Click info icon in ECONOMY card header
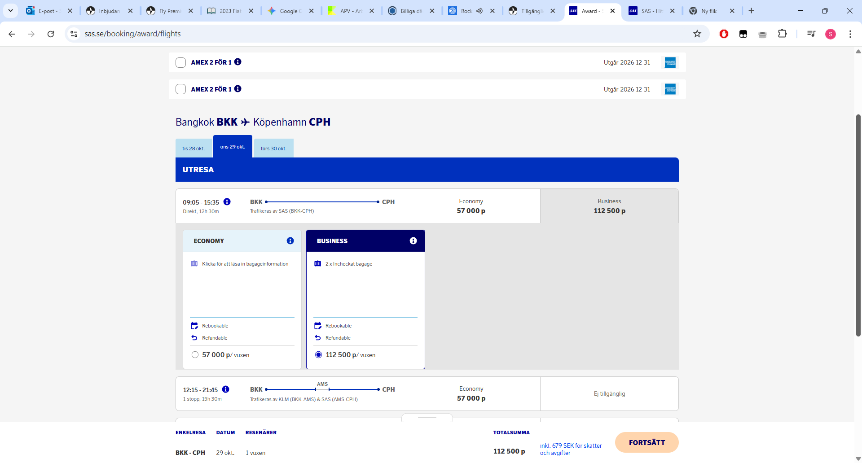862x463 pixels. pos(290,241)
